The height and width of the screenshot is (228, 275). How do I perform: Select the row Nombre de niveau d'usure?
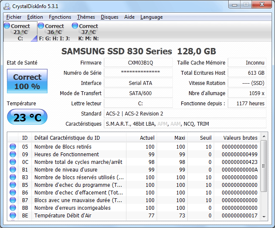134,169
